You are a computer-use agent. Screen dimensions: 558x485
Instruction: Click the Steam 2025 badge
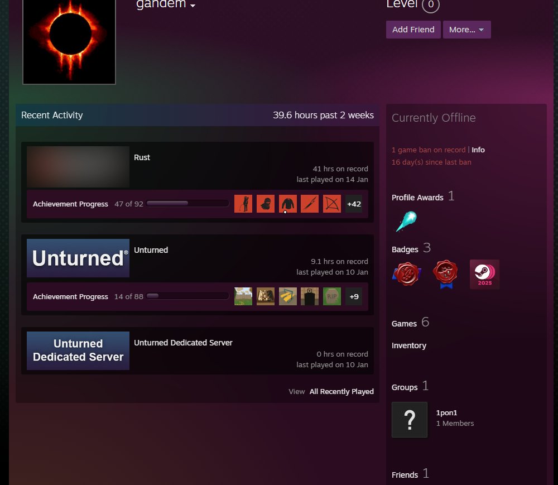coord(484,274)
